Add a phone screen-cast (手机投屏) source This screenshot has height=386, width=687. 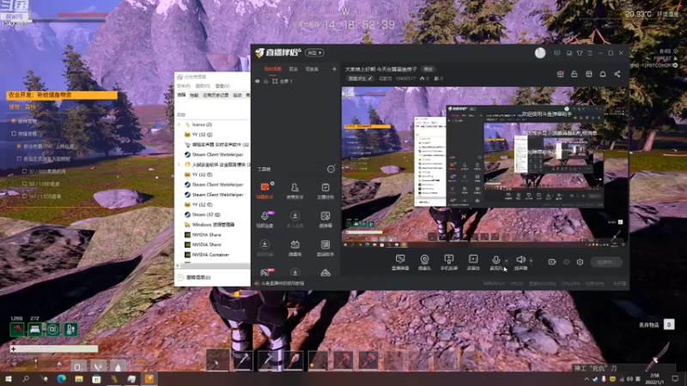click(x=448, y=262)
